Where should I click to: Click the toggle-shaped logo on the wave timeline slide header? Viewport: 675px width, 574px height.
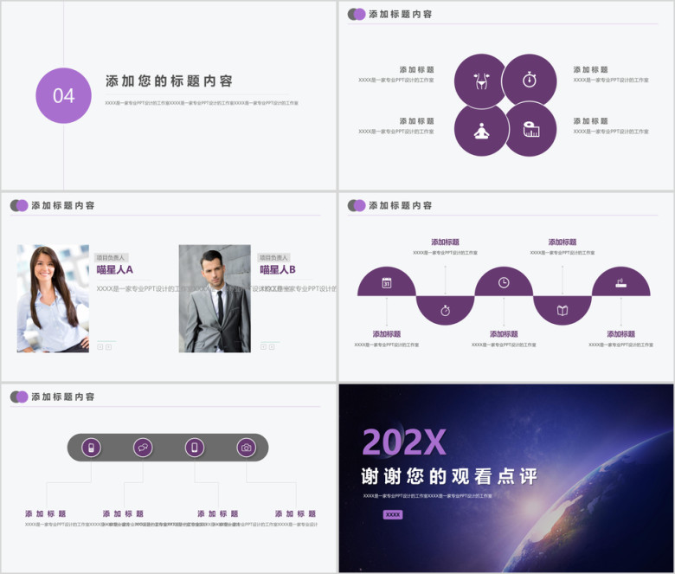click(x=357, y=205)
